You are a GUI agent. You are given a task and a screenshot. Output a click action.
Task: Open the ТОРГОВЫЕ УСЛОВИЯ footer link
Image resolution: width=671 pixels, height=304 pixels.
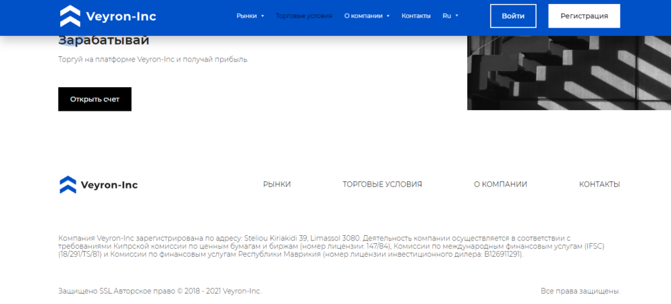point(382,184)
